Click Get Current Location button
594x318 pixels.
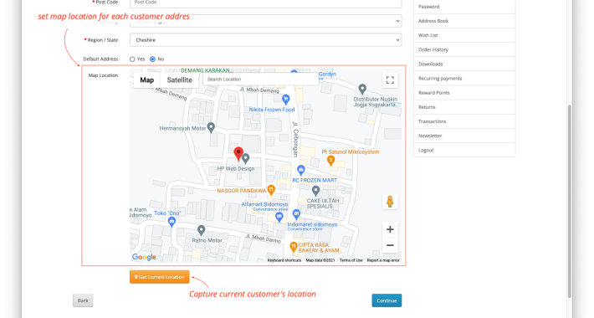(x=160, y=277)
